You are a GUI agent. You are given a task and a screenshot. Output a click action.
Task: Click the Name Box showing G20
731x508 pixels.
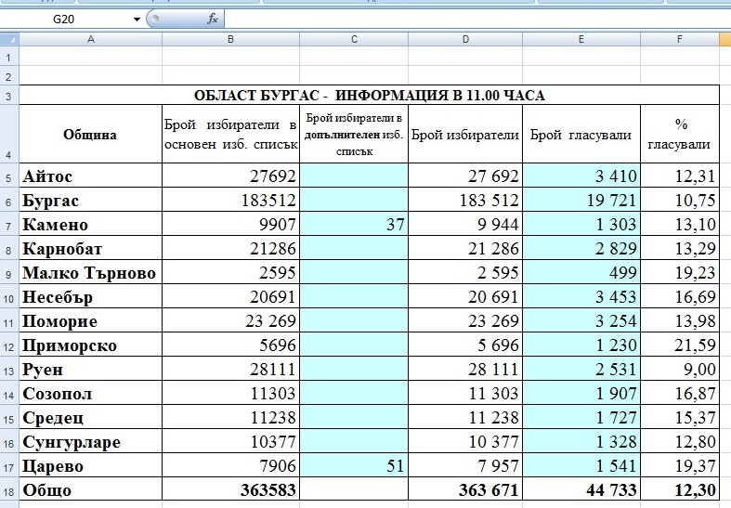(x=65, y=20)
